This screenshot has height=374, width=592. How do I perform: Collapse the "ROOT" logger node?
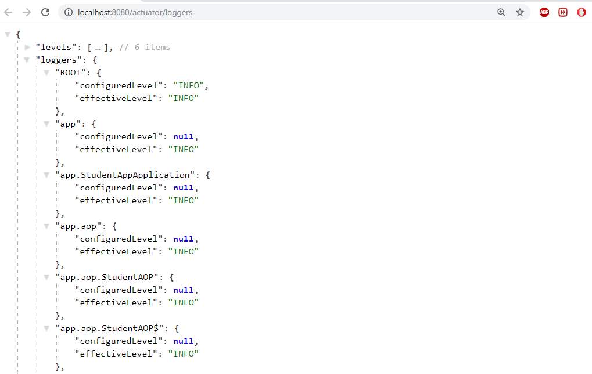(46, 73)
